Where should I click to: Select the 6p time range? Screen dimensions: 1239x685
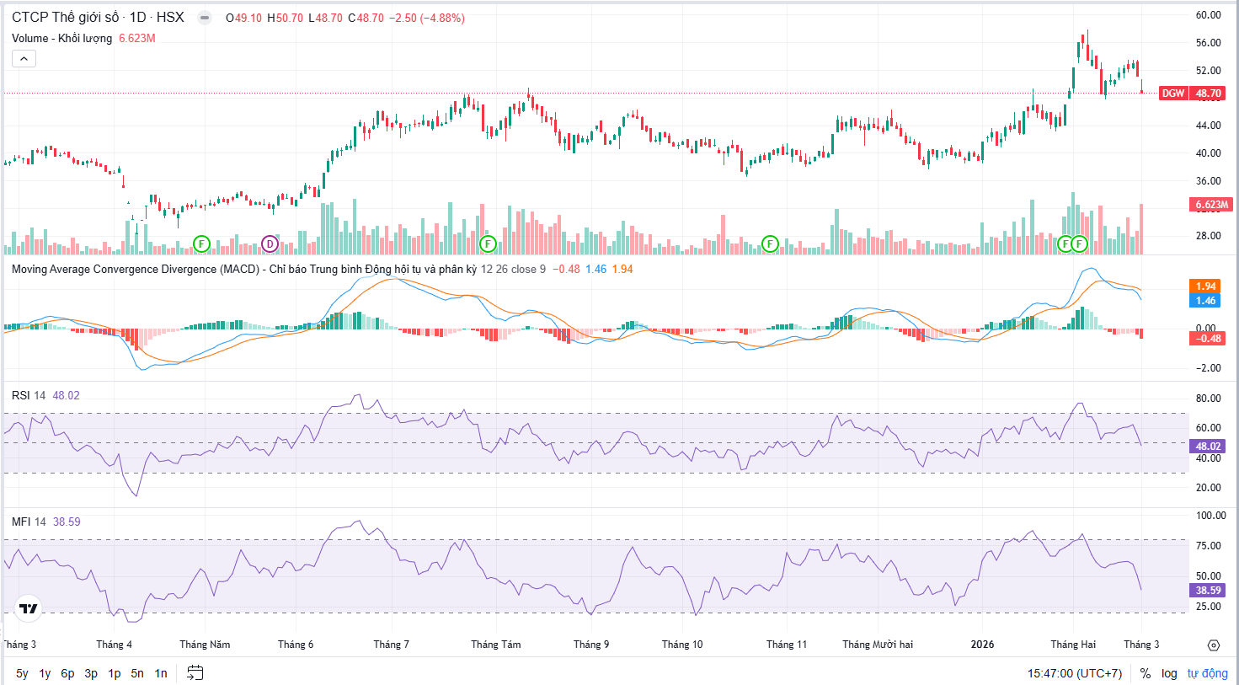click(x=67, y=673)
